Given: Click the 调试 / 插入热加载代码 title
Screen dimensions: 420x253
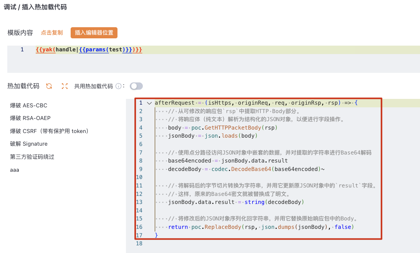Looking at the screenshot, I should [35, 7].
